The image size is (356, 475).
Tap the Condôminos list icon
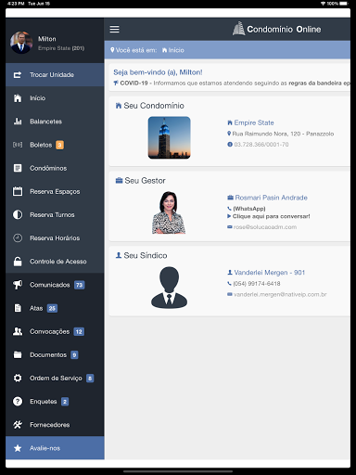[18, 168]
